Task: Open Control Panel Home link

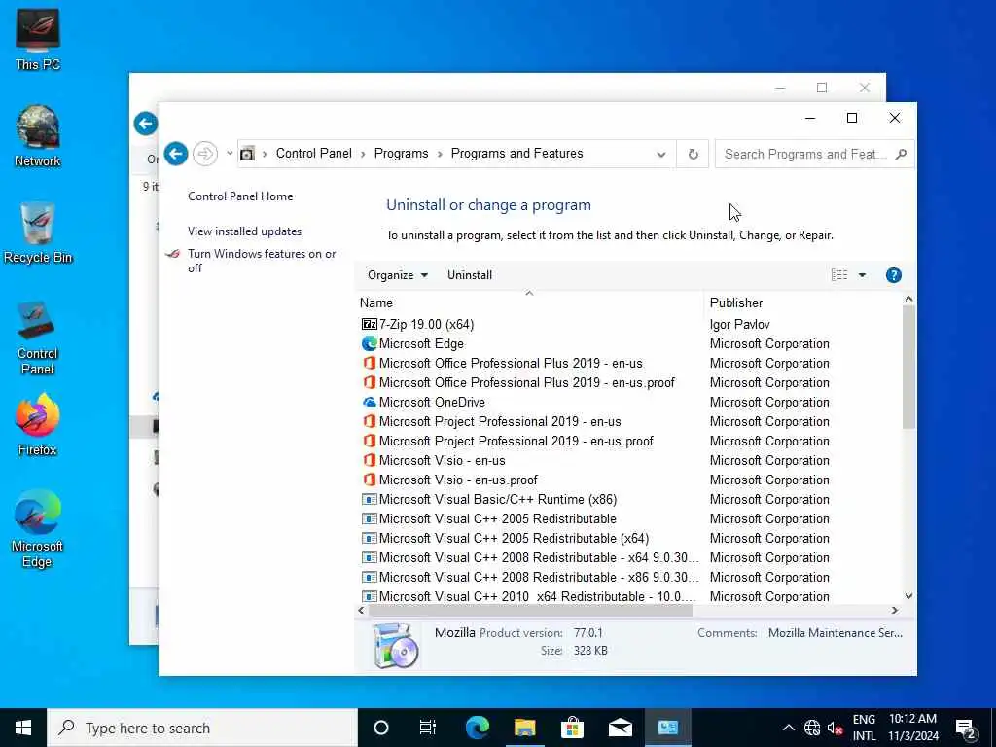Action: click(x=240, y=196)
